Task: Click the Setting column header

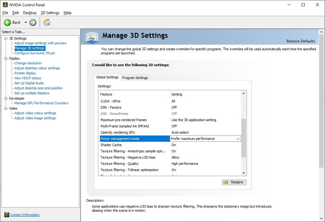Action: pos(205,94)
